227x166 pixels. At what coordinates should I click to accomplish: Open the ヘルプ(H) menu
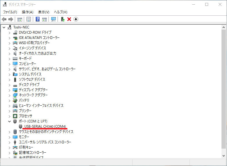61,12
